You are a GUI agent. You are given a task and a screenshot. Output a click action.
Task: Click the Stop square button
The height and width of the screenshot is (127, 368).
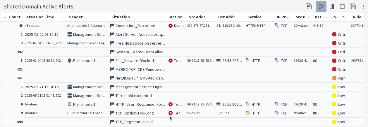coord(342,6)
